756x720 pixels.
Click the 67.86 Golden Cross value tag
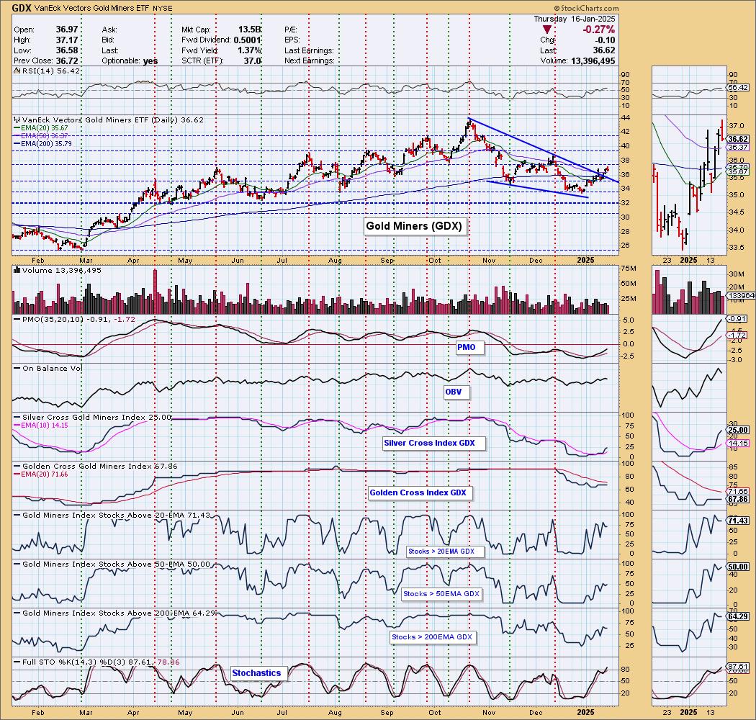[x=738, y=499]
